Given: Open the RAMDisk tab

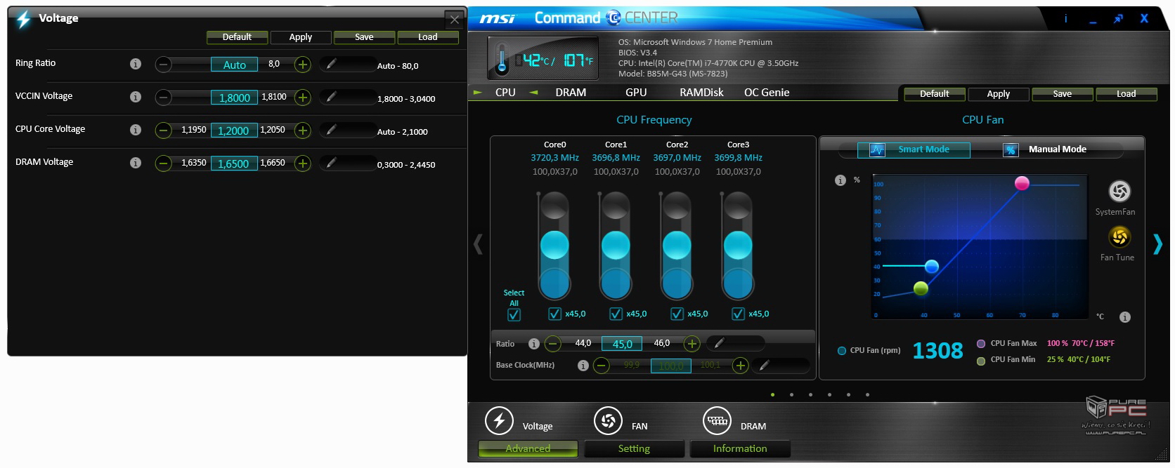Looking at the screenshot, I should coord(701,93).
